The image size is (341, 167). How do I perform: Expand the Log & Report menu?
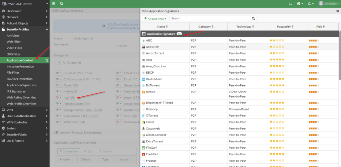point(25,140)
